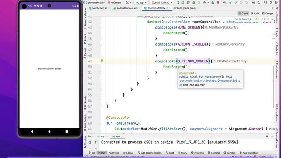281x158 pixels.
Task: Open the Bookmarks tool window
Action: [85, 102]
